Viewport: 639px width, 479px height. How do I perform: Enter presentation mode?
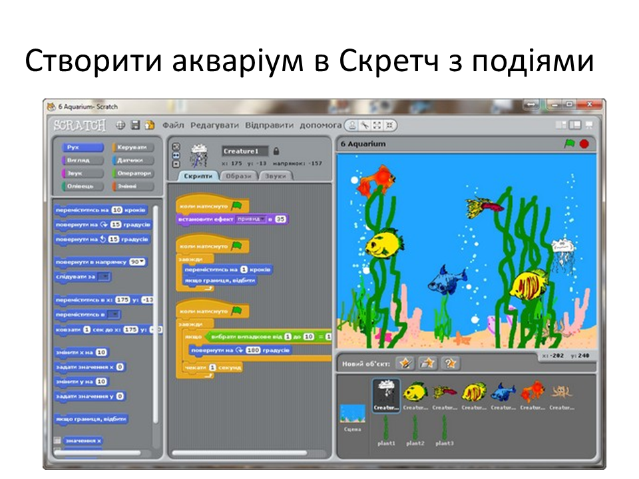[x=589, y=125]
